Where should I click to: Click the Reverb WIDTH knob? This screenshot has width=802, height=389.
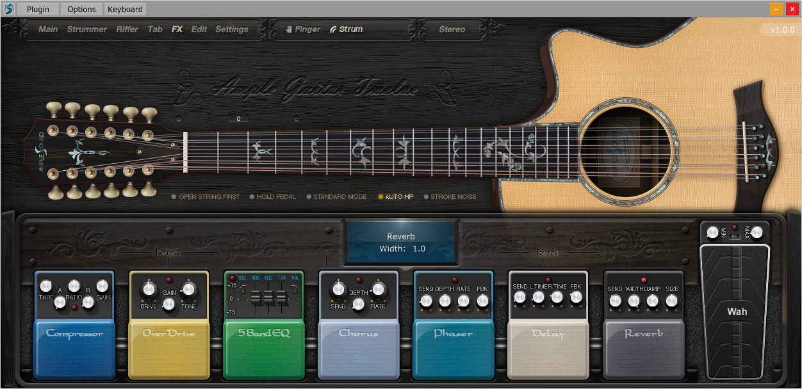634,300
